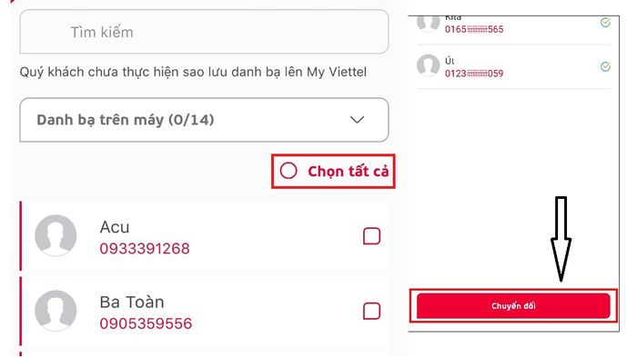Click phone number 0933391268
637x358 pixels.
pos(145,249)
